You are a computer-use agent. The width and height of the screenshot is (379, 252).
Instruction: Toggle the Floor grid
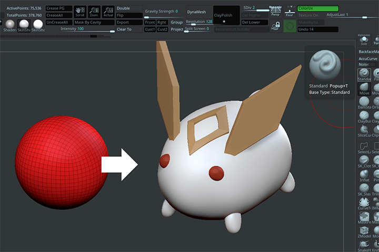coord(290,12)
